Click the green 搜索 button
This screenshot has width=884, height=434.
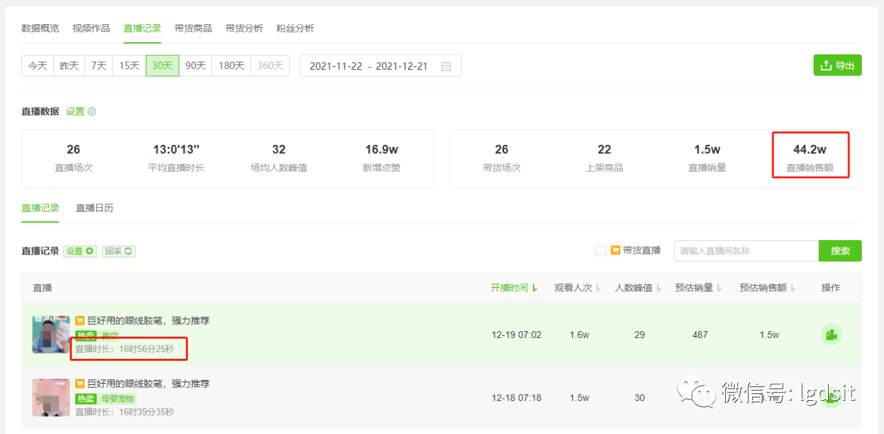click(840, 250)
